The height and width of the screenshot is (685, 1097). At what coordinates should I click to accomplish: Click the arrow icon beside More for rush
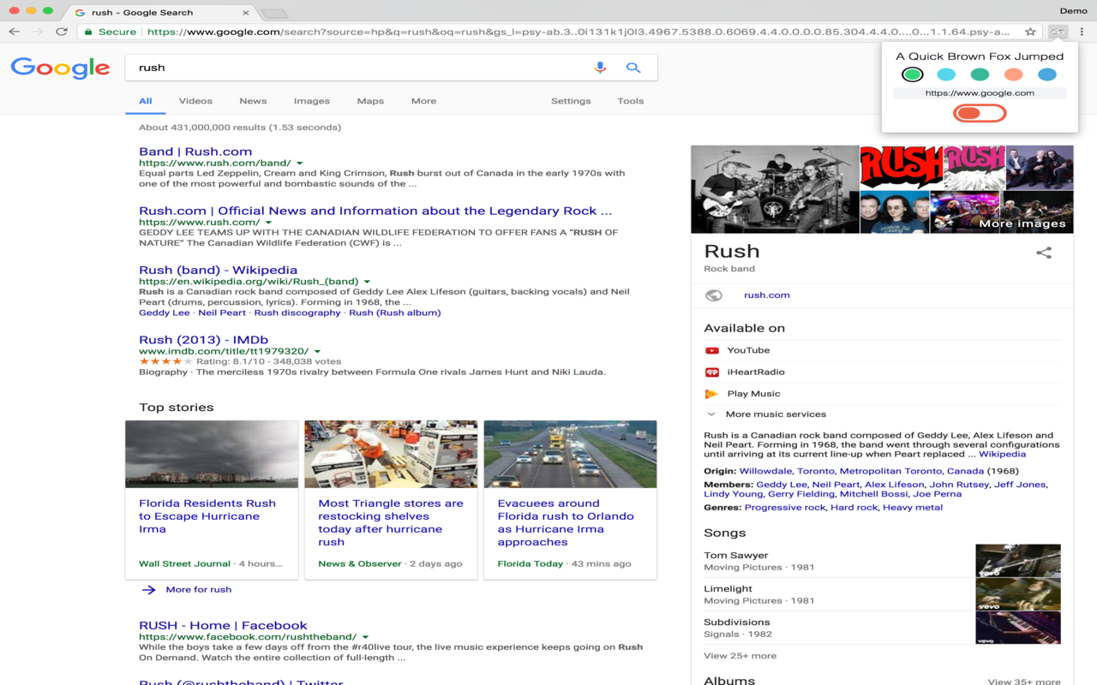pos(148,590)
